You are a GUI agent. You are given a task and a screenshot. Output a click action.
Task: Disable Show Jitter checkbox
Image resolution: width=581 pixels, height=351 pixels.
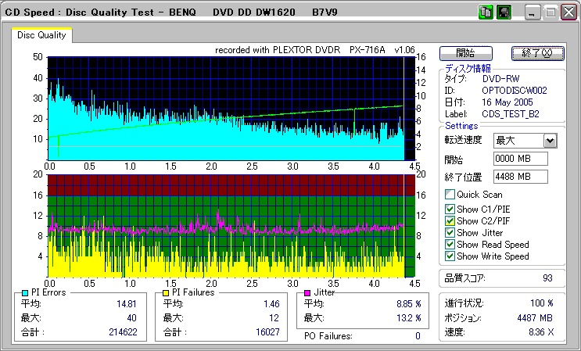click(450, 232)
